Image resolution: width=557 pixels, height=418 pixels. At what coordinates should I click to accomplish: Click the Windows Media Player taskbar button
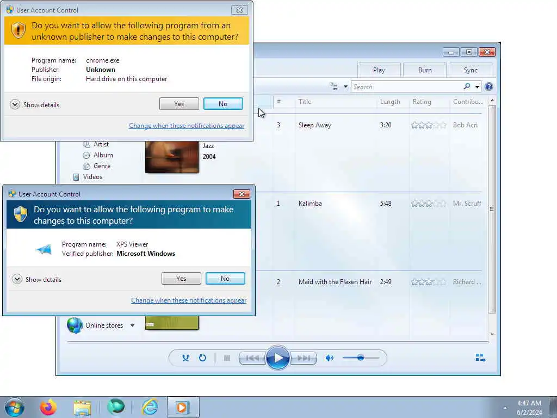tap(183, 407)
